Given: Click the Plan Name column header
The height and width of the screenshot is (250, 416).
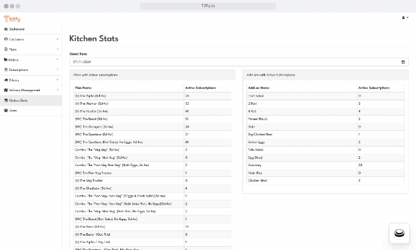Looking at the screenshot, I should pyautogui.click(x=83, y=88).
